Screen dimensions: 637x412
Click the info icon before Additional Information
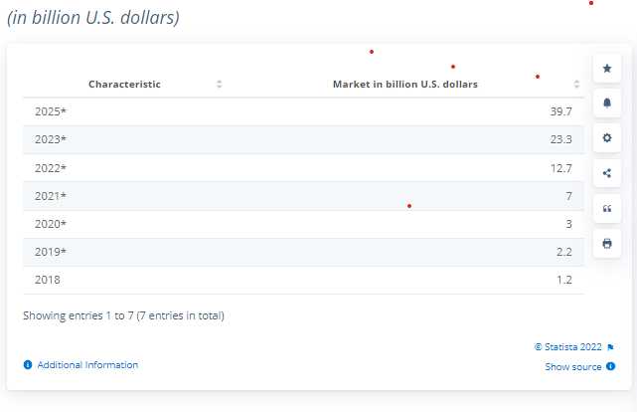click(28, 365)
